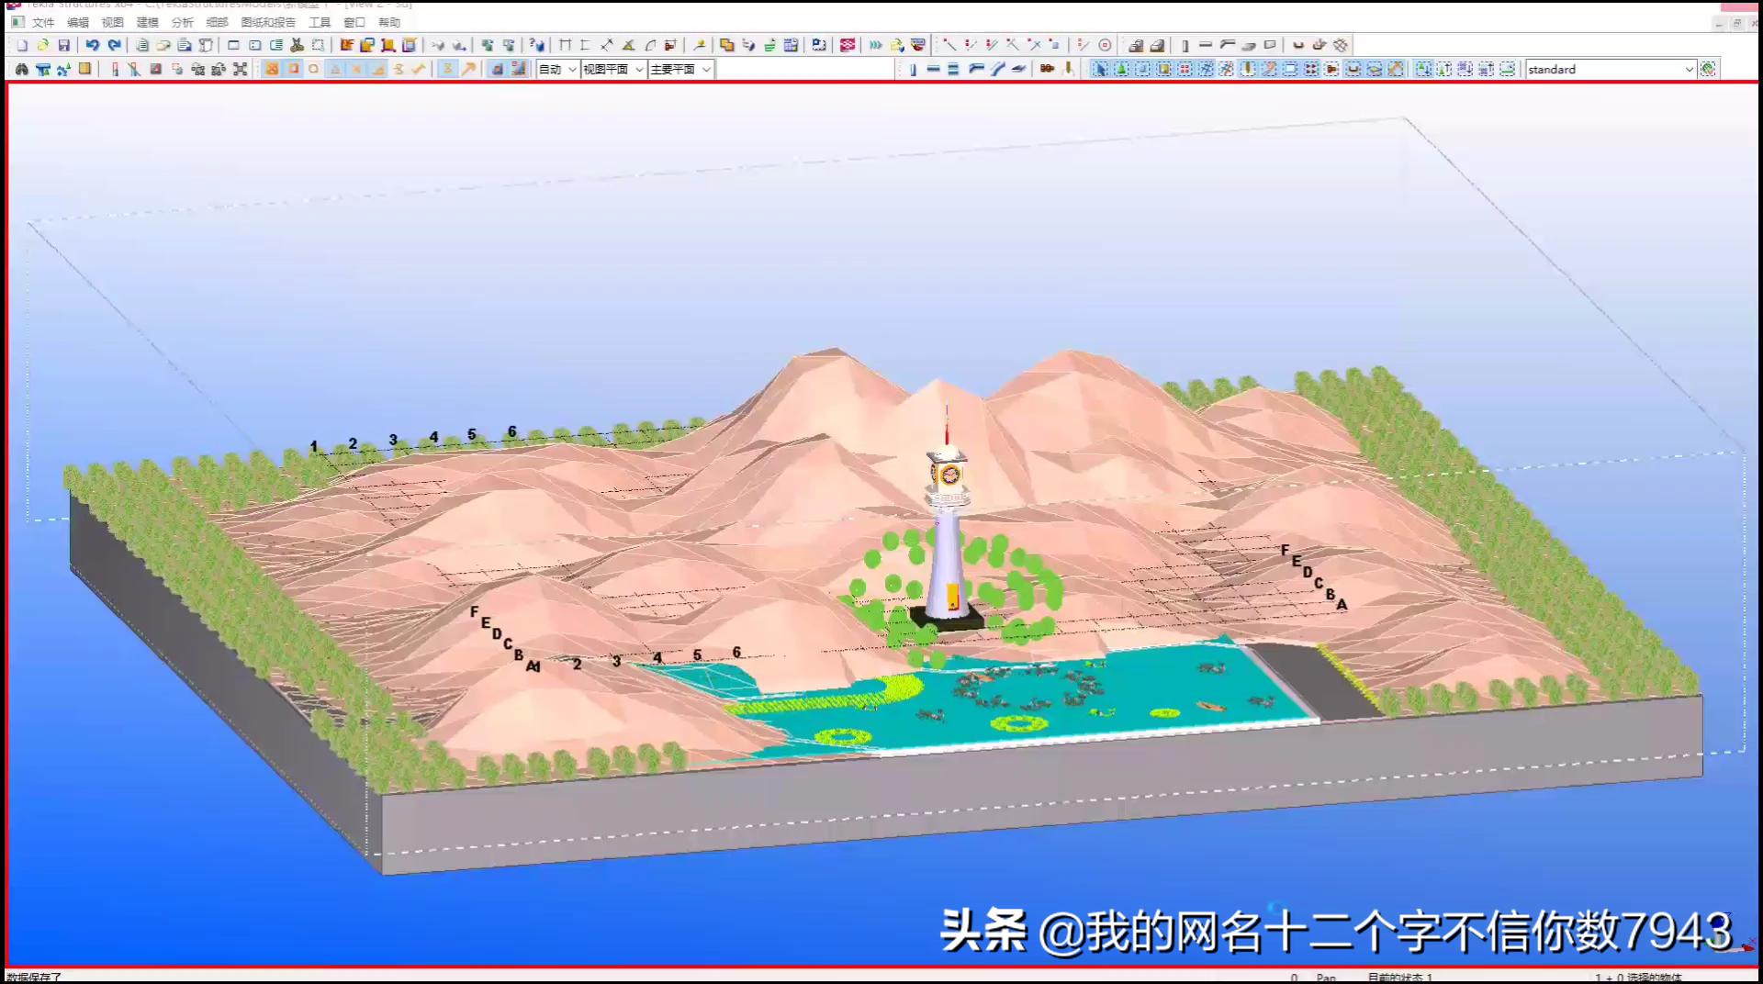1763x984 pixels.
Task: Activate the Undo command icon
Action: point(95,44)
